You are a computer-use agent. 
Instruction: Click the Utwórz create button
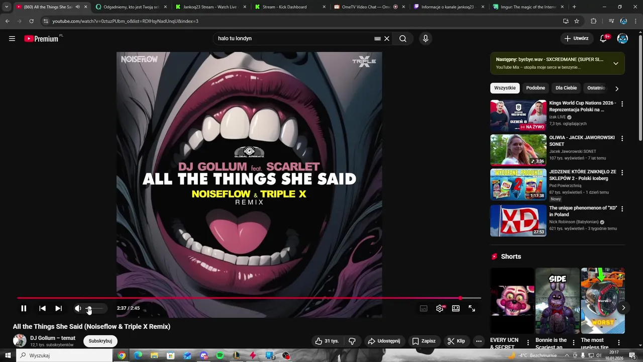[x=576, y=39]
